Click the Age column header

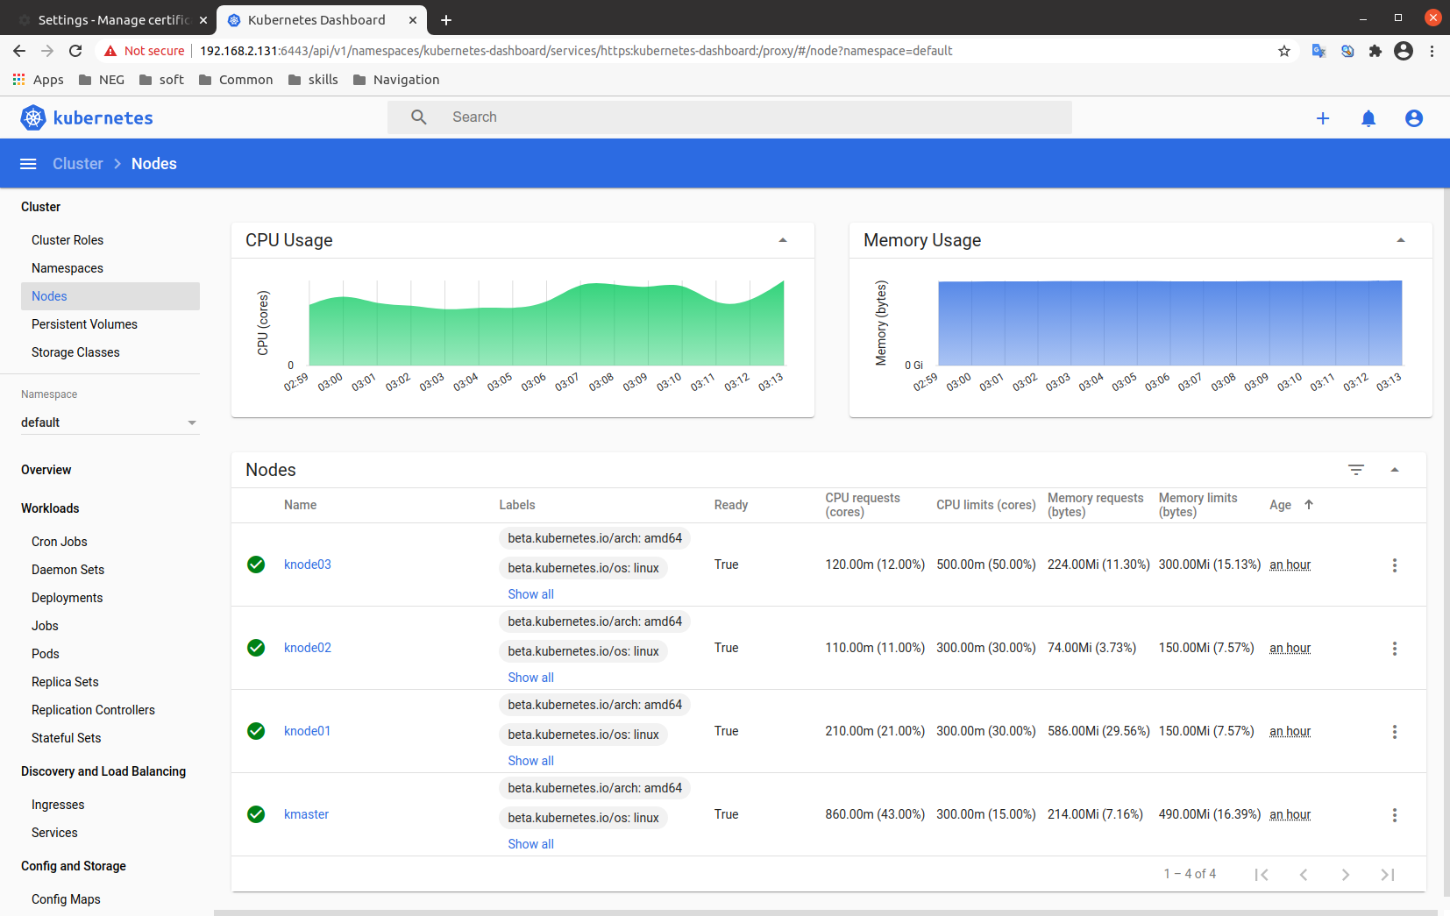pyautogui.click(x=1280, y=505)
